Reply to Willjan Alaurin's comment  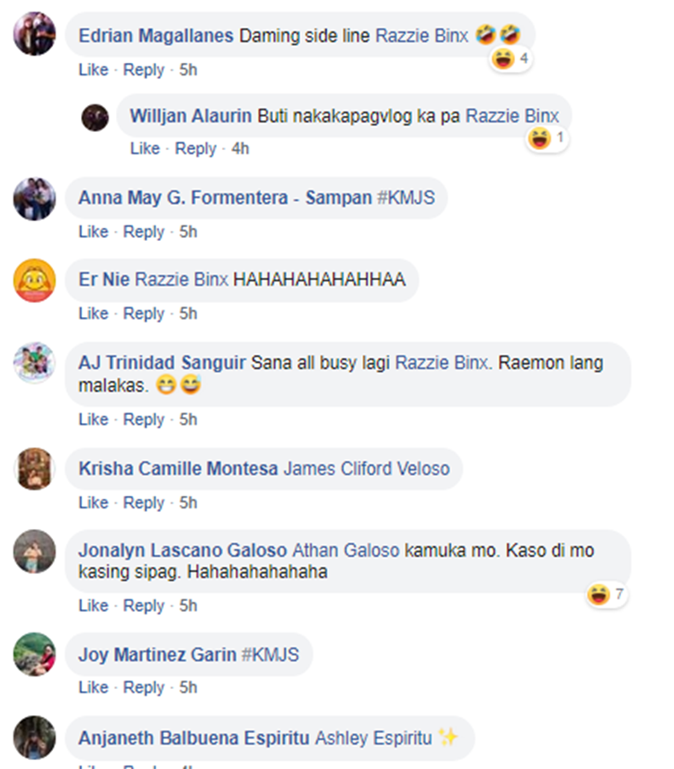pyautogui.click(x=195, y=148)
